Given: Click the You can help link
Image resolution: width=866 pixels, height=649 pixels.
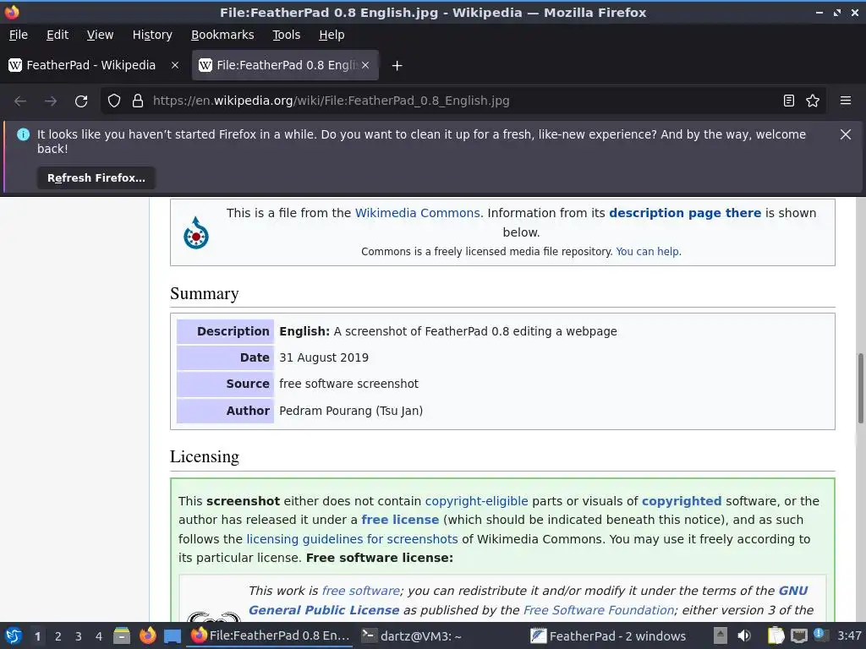Looking at the screenshot, I should click(x=647, y=252).
